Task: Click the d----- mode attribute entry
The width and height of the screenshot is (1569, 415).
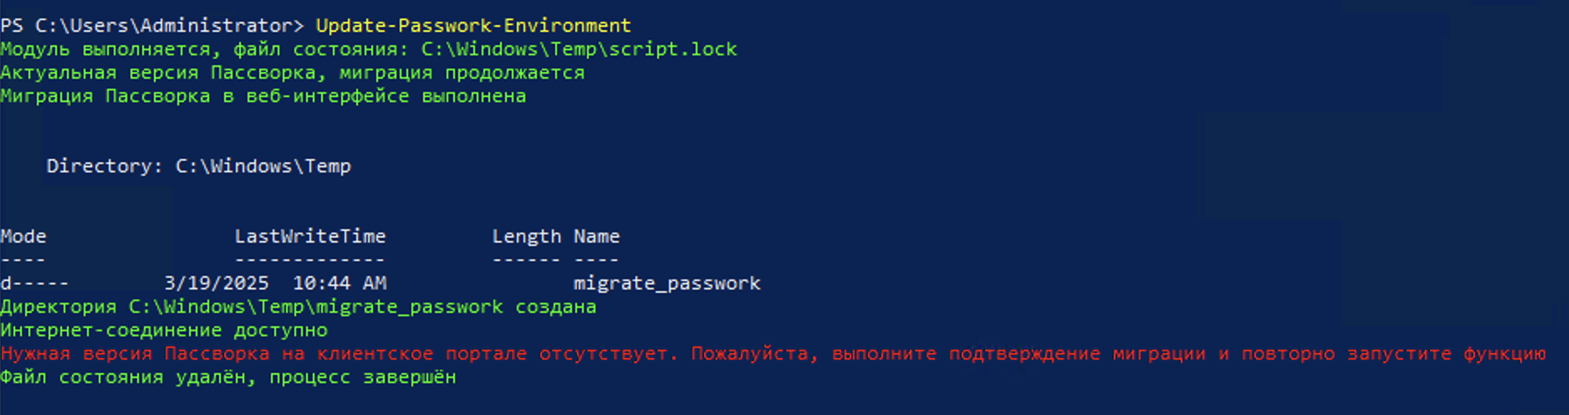Action: 34,284
